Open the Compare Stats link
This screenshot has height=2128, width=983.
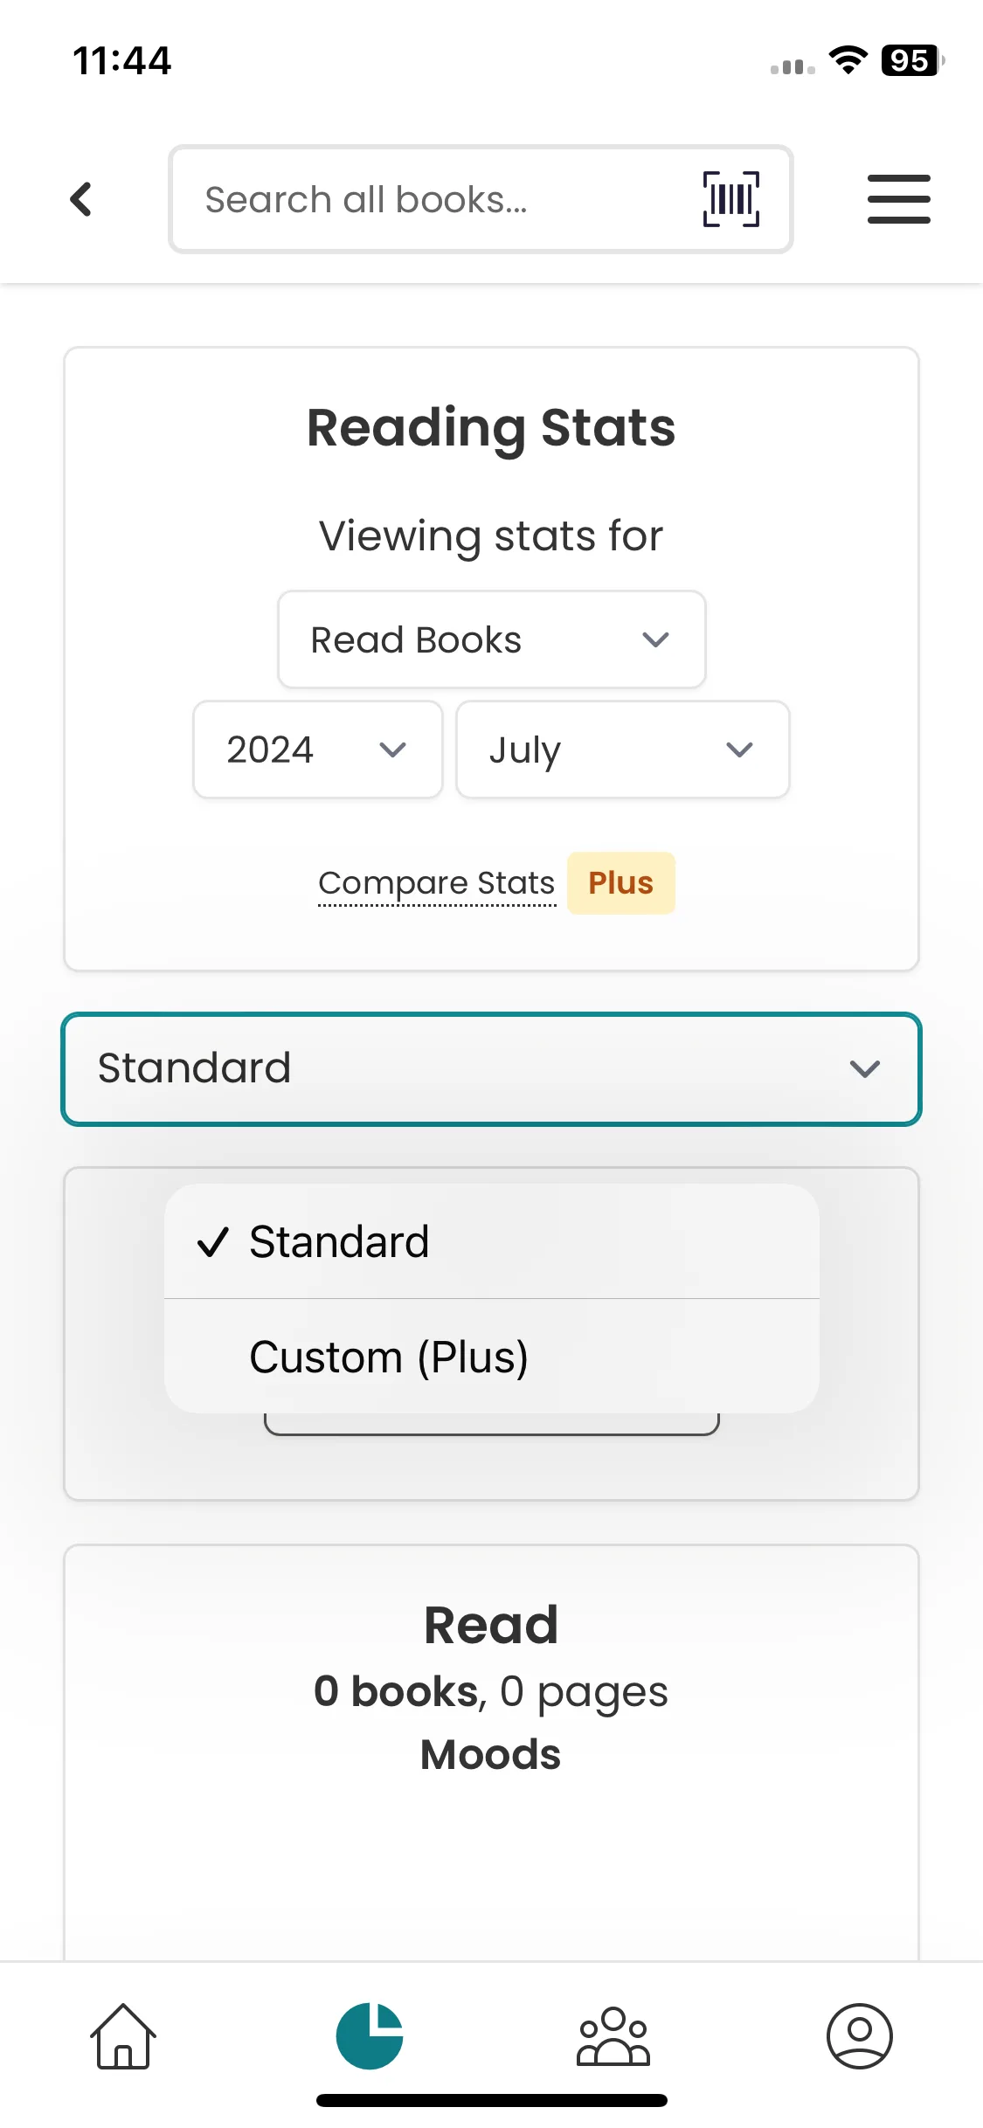tap(437, 883)
